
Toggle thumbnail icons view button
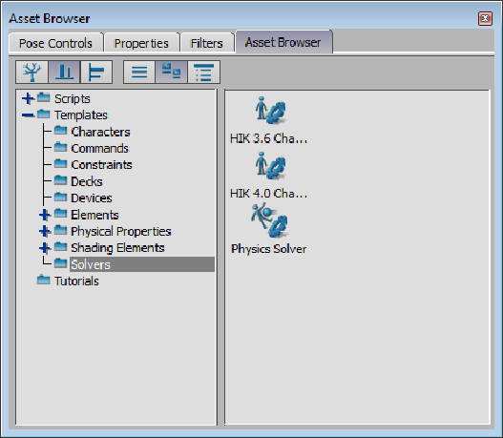coord(171,72)
